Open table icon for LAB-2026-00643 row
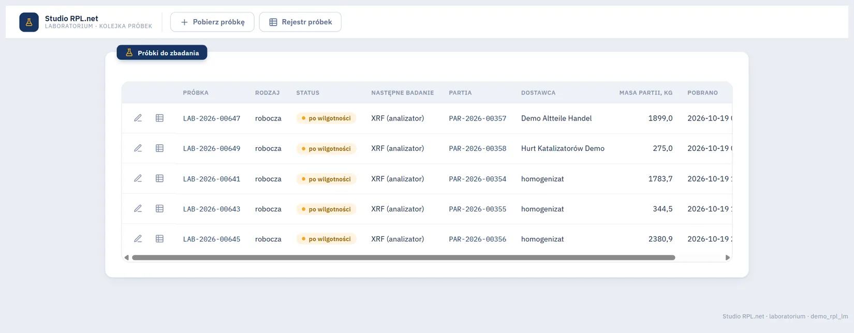 click(159, 209)
